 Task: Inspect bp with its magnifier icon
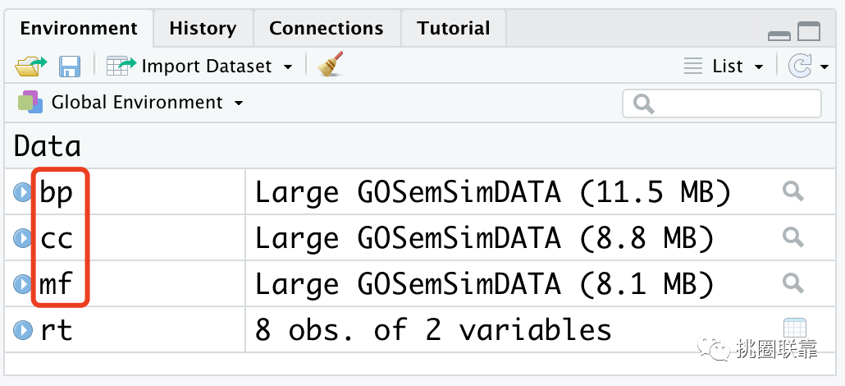coord(792,191)
